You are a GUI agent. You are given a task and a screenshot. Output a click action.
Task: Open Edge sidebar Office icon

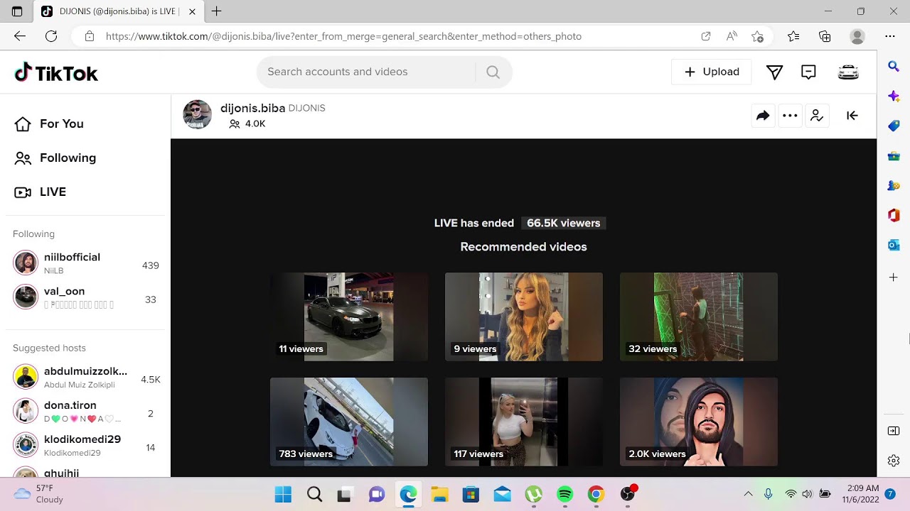pyautogui.click(x=894, y=215)
